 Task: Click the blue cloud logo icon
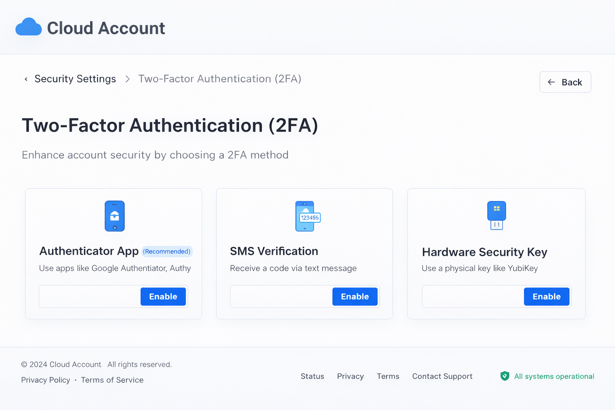tap(28, 27)
